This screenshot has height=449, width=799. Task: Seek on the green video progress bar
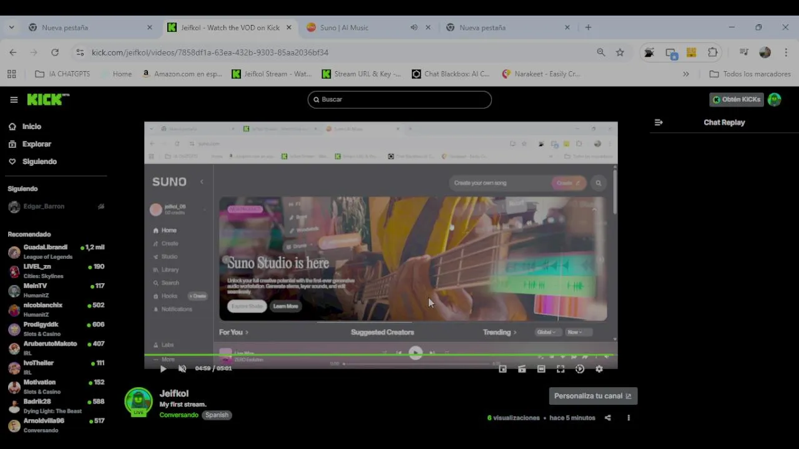381,355
